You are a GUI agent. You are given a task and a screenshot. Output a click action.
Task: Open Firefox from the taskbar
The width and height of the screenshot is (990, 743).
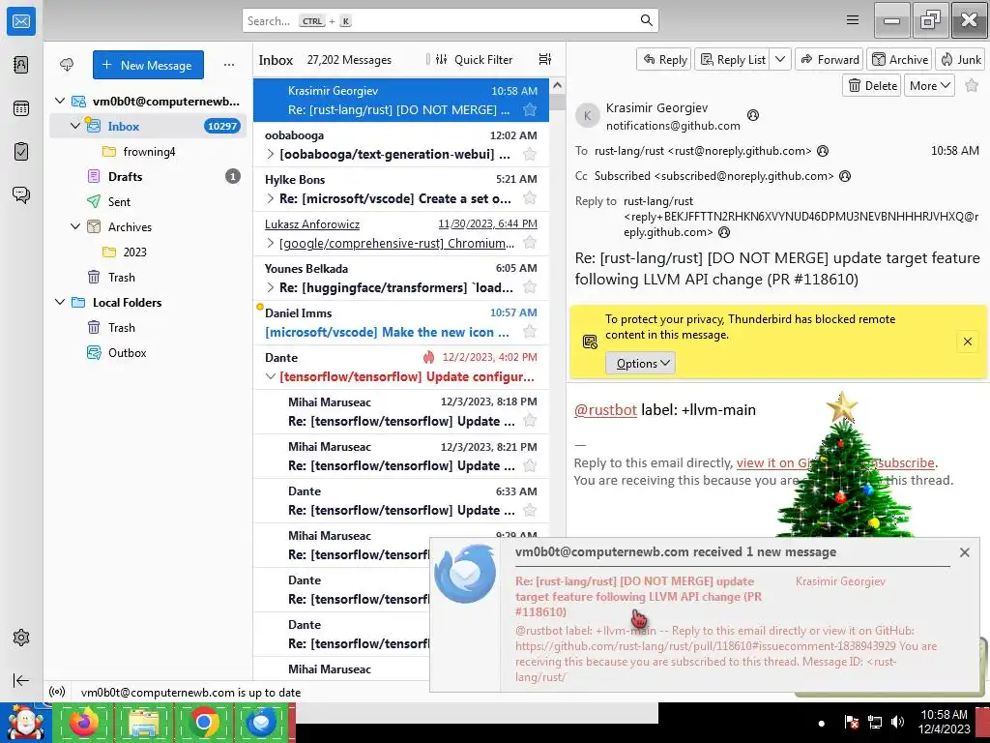point(83,722)
